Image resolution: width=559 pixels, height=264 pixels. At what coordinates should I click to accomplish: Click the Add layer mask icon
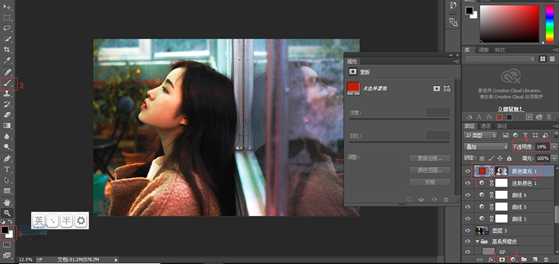click(502, 259)
